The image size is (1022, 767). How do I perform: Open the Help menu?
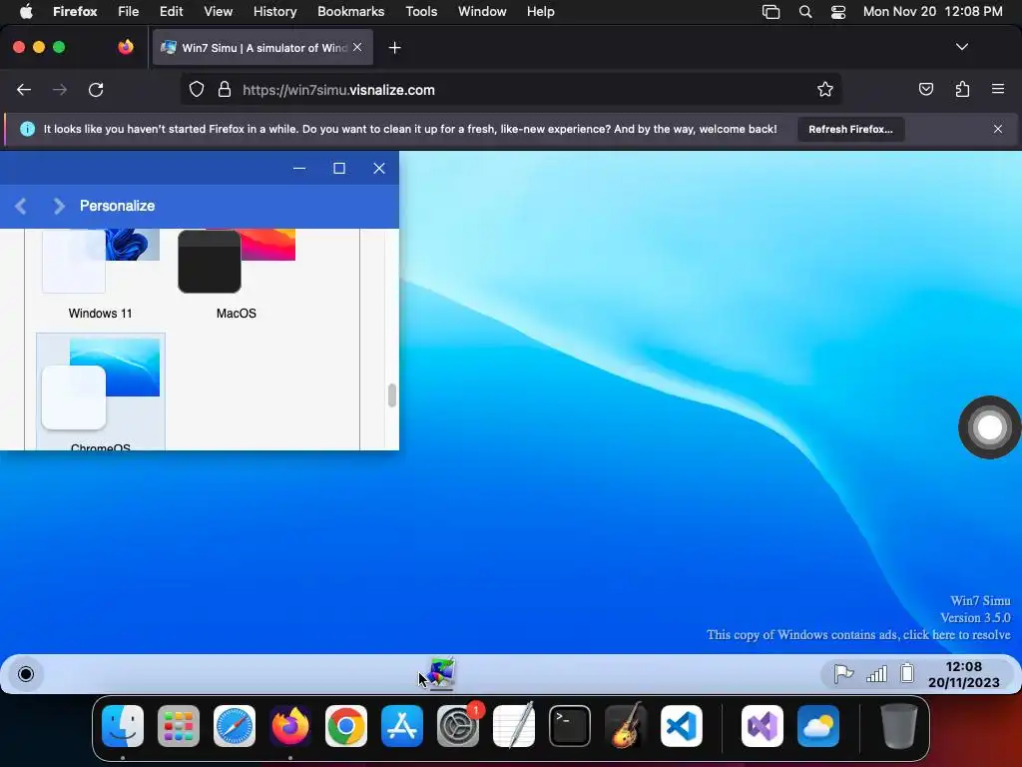coord(540,12)
